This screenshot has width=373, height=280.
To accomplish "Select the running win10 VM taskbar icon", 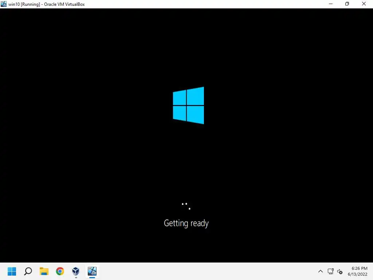I will (92, 271).
